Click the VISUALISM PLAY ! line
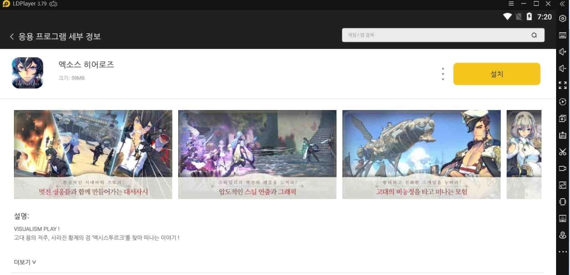 [37, 229]
